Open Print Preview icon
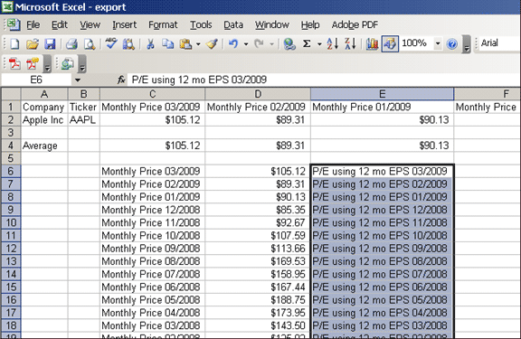Screen dimensions: 521x339 [89, 43]
